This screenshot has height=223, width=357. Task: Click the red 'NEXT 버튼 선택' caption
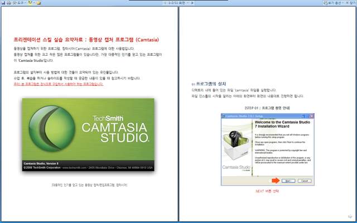tap(267, 191)
